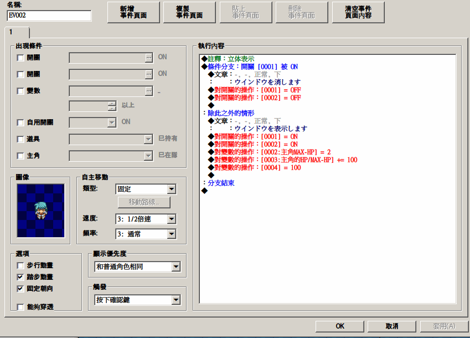Enable the second 開關 condition checkbox

coord(20,74)
